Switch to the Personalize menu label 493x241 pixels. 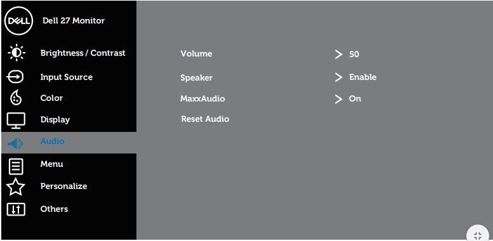[63, 186]
